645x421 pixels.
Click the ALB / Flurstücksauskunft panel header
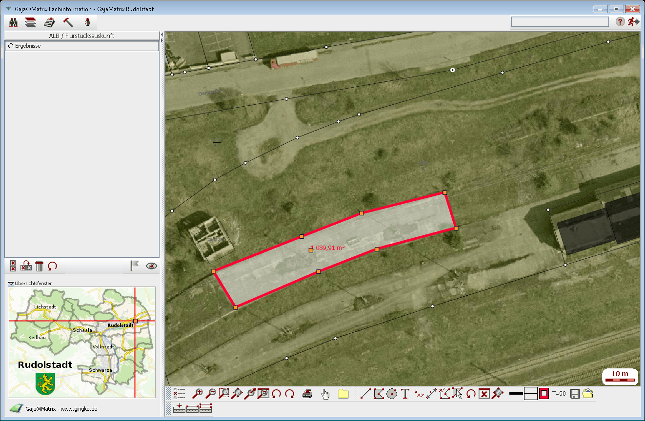pos(81,36)
